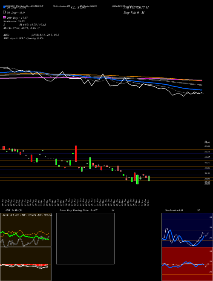Click 'Intra Day Trading Price & MRSI' title

tap(87, 210)
